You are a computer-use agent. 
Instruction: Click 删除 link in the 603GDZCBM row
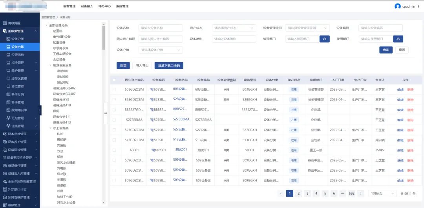tap(410, 90)
